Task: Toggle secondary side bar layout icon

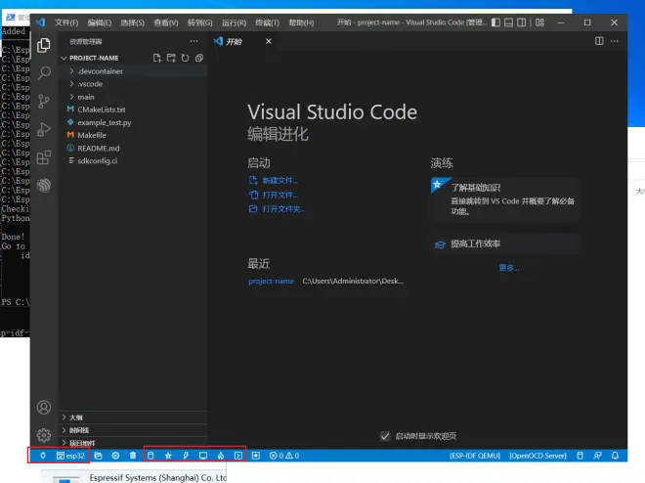Action: point(521,22)
